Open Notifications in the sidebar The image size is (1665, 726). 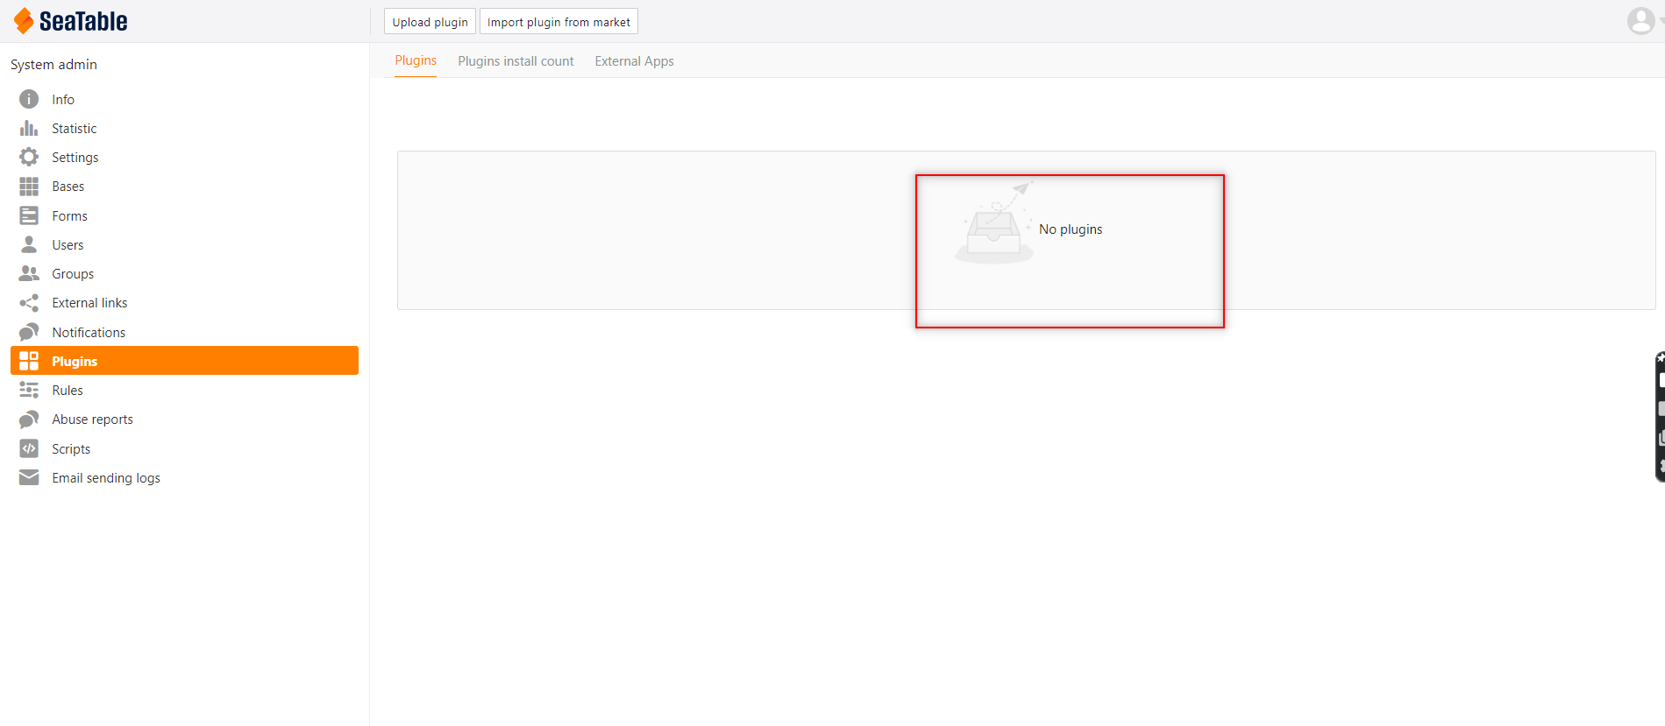point(89,332)
